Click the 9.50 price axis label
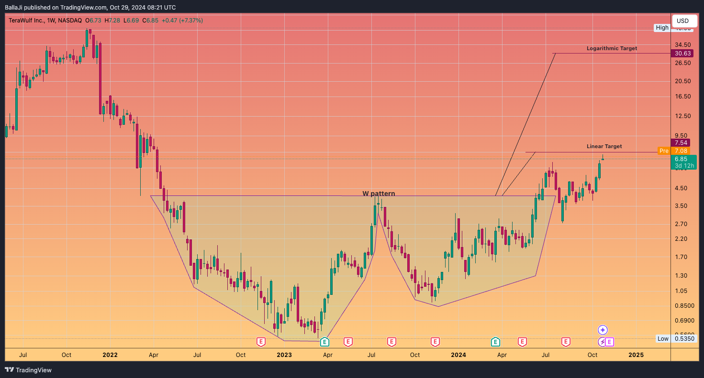This screenshot has height=378, width=704. 681,136
